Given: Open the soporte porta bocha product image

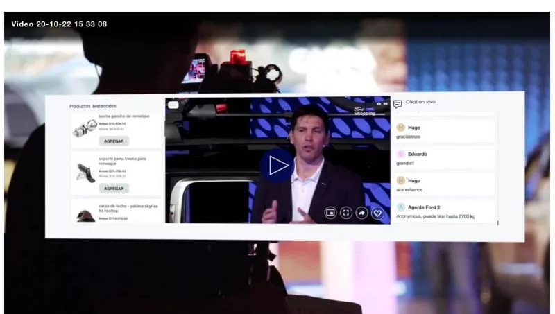Looking at the screenshot, I should [85, 173].
